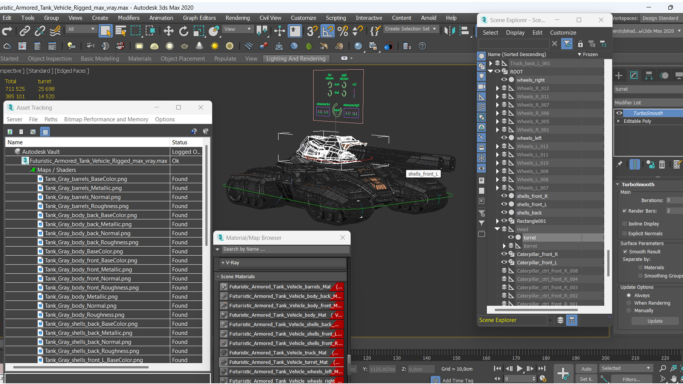683x384 pixels.
Task: Open the View reference coordinate dropdown
Action: [x=237, y=29]
